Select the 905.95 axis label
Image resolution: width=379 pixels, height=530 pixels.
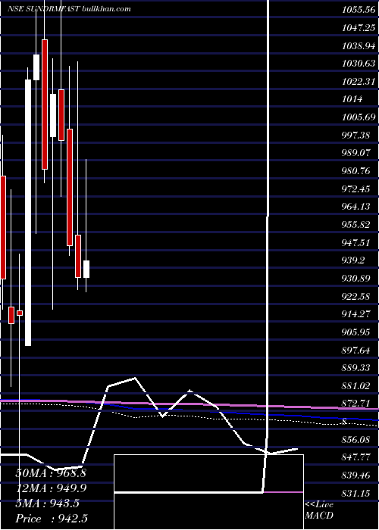pos(356,332)
